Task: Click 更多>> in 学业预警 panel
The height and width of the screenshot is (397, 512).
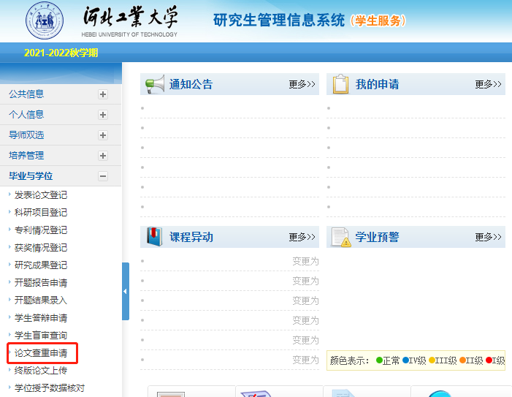Action: [x=488, y=237]
